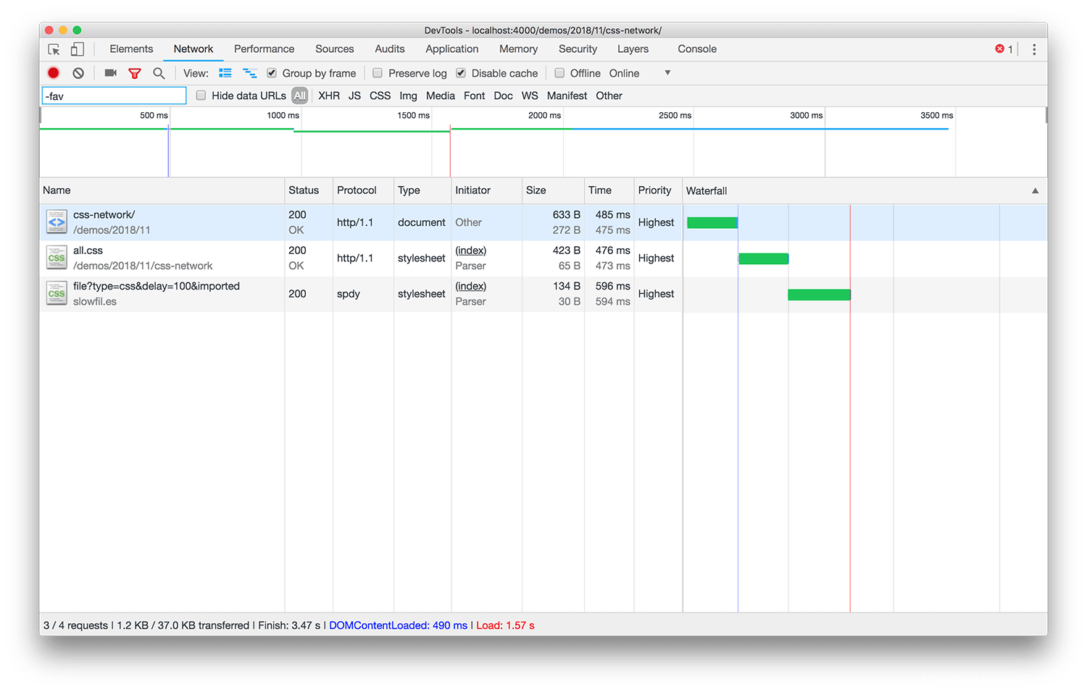Viewport: 1087px width, 692px height.
Task: Click the show overview view icon
Action: coord(249,73)
